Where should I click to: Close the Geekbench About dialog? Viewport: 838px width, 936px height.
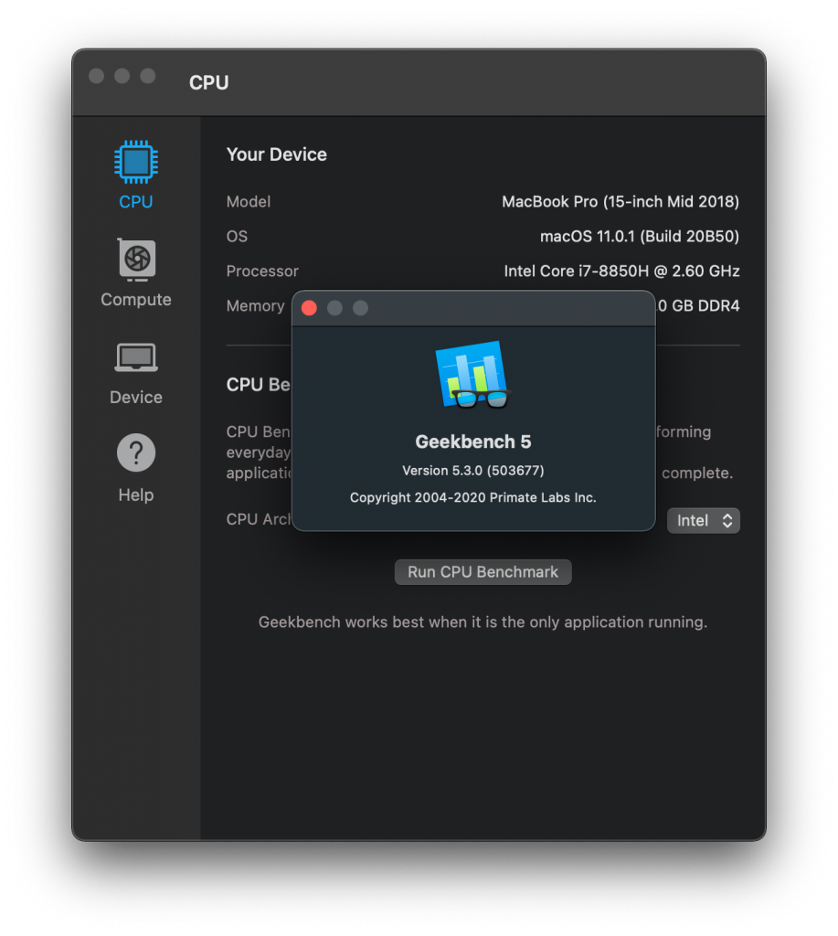point(309,308)
